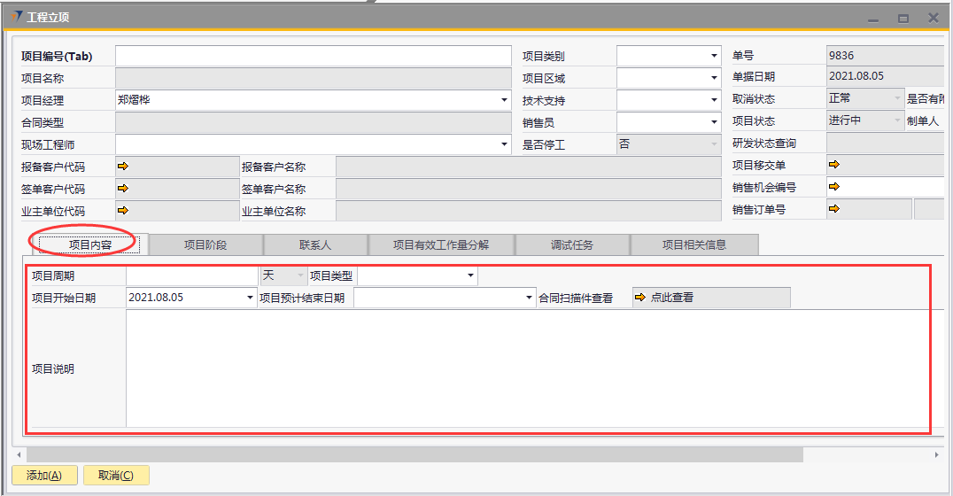
Task: Click the arrow icon in 销售机会编号 field
Action: (833, 187)
